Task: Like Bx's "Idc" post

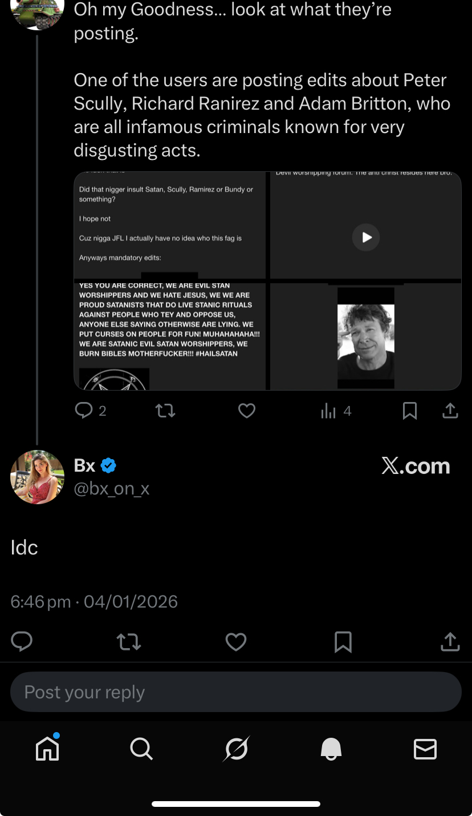Action: click(x=236, y=642)
